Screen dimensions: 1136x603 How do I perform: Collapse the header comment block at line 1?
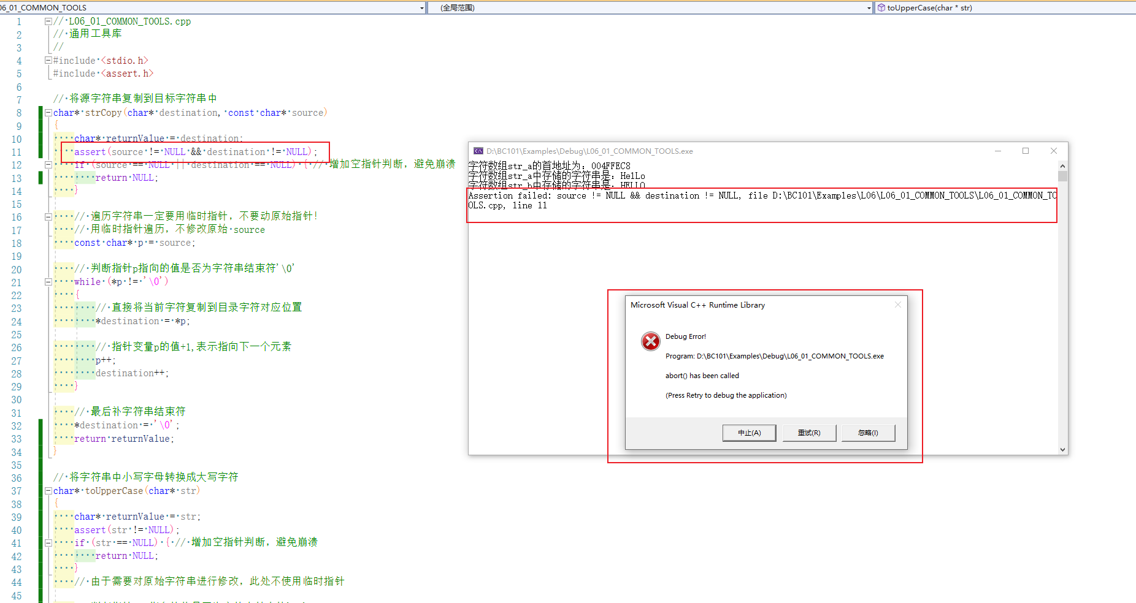(48, 20)
